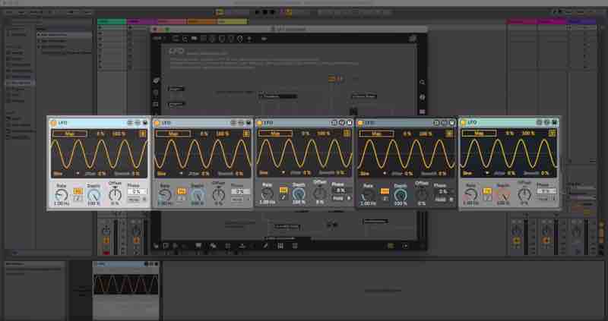Click Map button in fourth dark LFO panel
608x321 pixels.
point(376,134)
